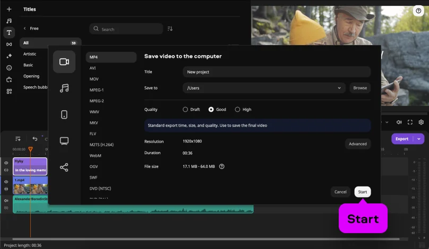Switch to the mobile devices export tab

tap(64, 114)
